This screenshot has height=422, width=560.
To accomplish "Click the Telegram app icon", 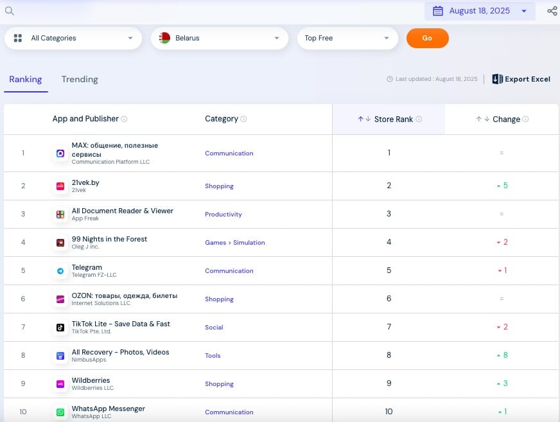I will click(x=60, y=271).
